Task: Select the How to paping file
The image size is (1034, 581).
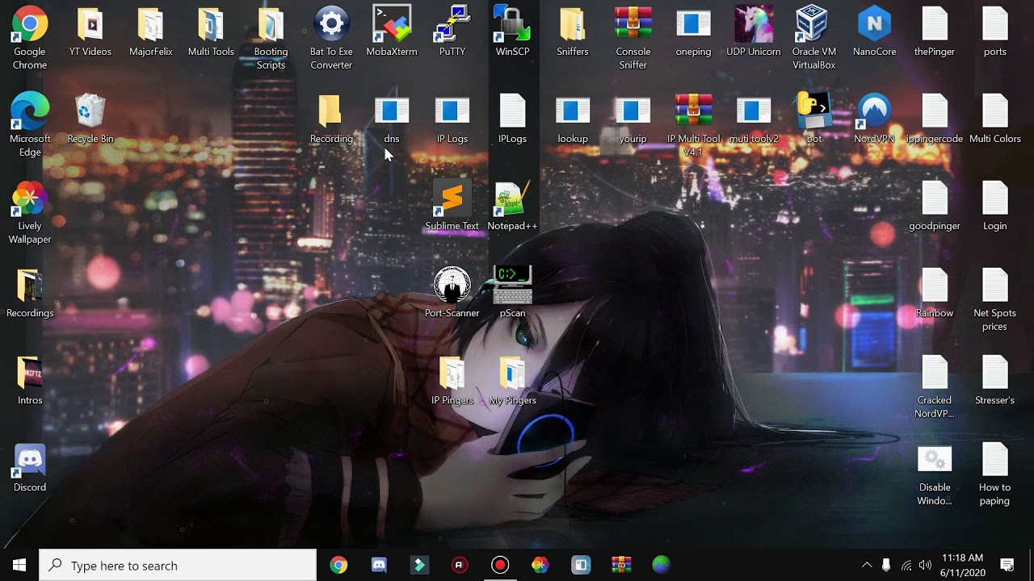Action: [995, 460]
